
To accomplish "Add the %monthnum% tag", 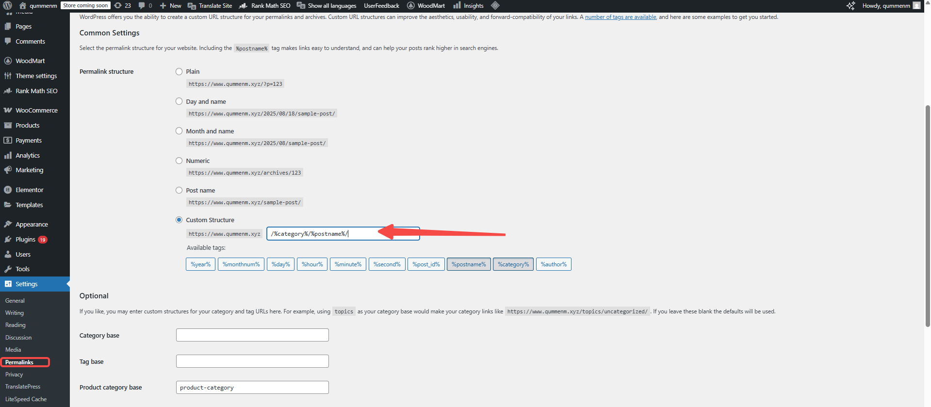I will (241, 264).
